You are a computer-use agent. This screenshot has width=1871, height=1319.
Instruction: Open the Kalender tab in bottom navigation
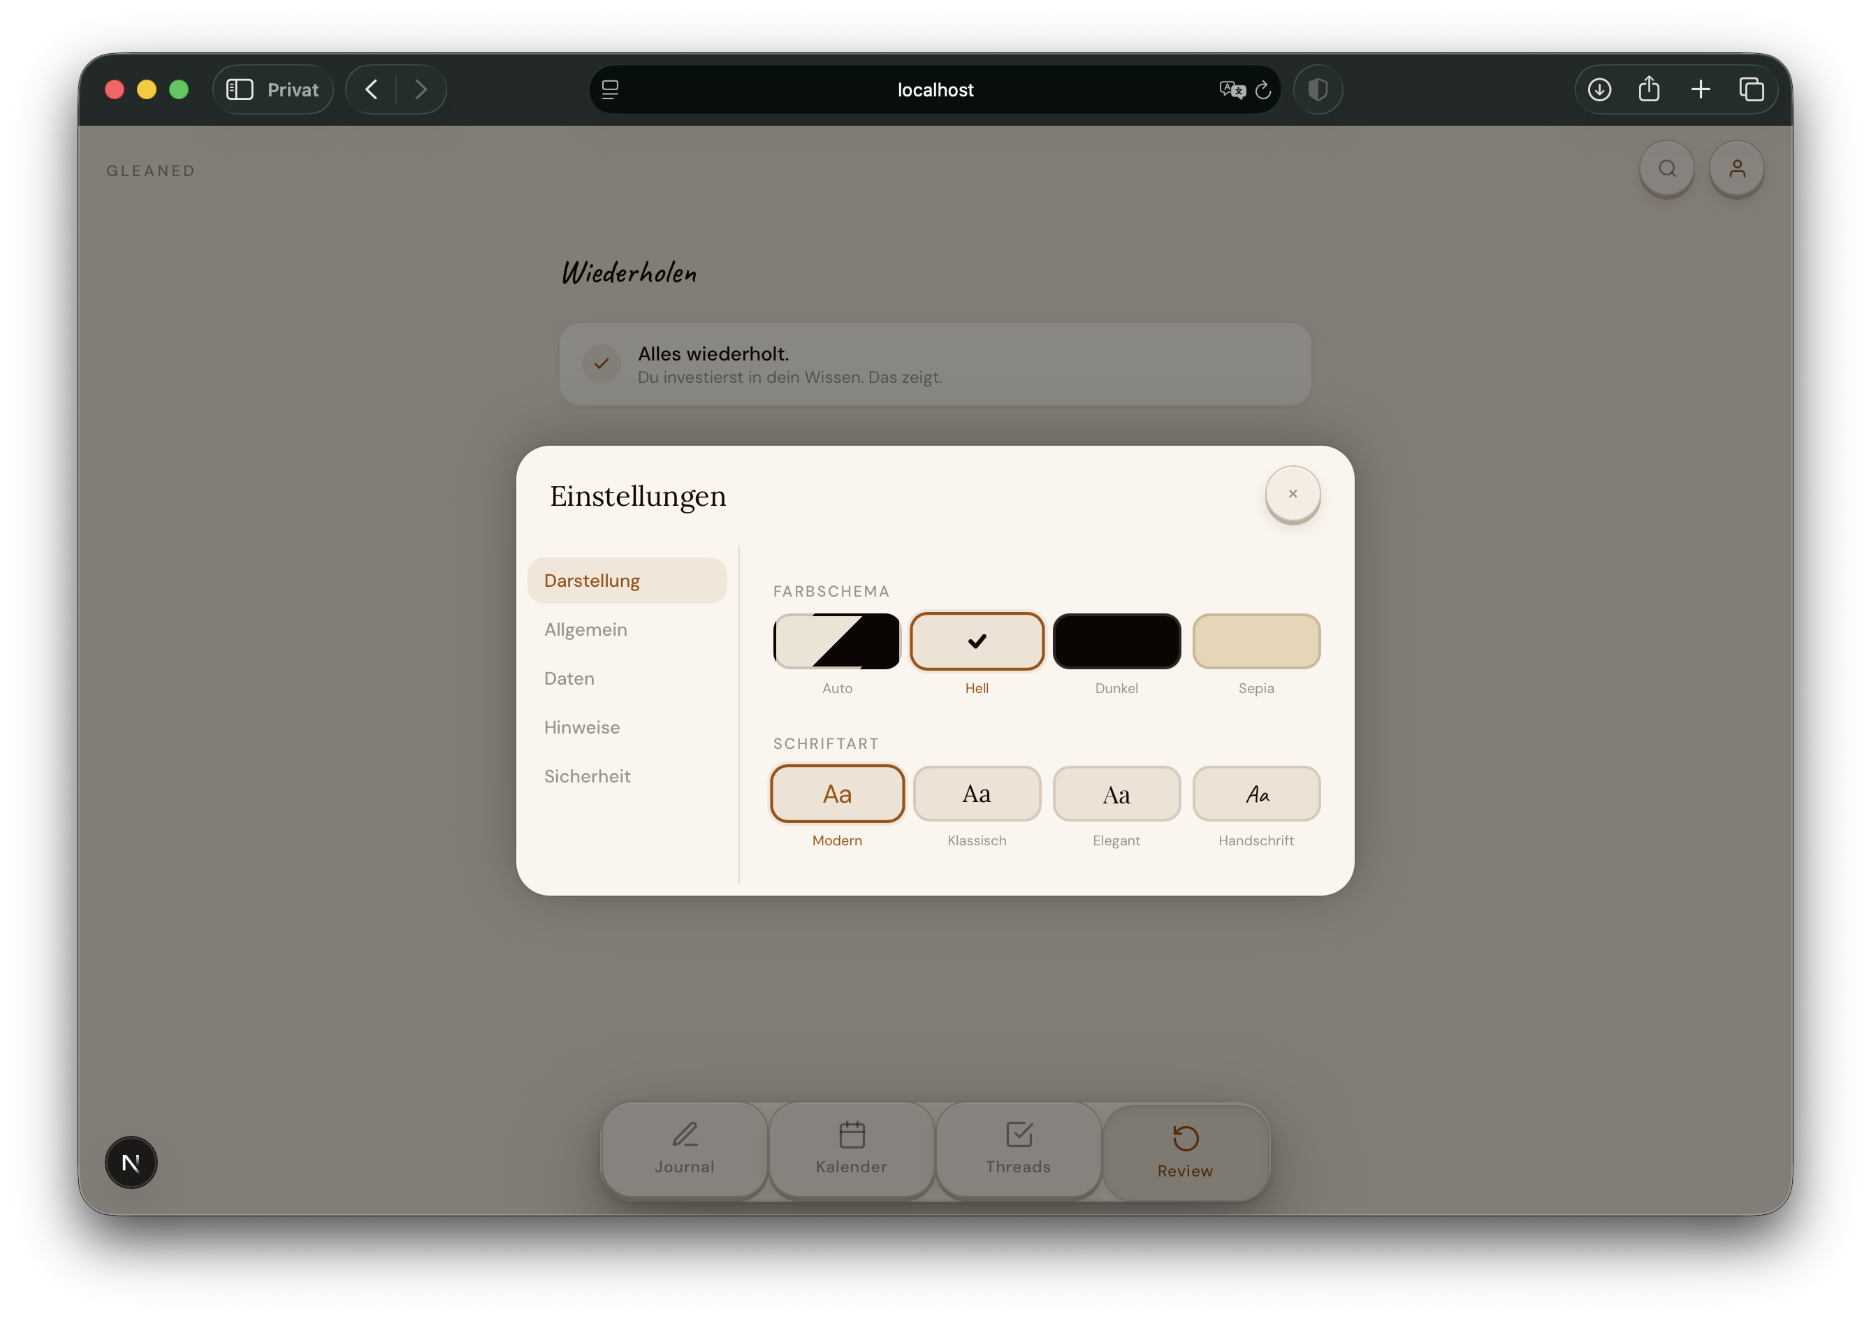(852, 1149)
